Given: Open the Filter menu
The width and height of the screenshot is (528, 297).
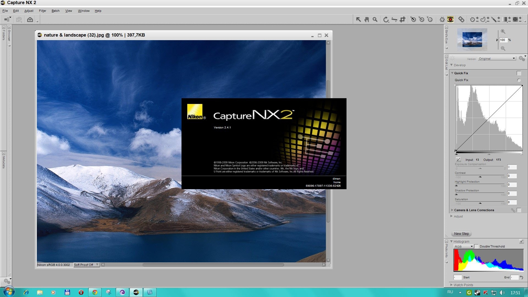Looking at the screenshot, I should [43, 11].
